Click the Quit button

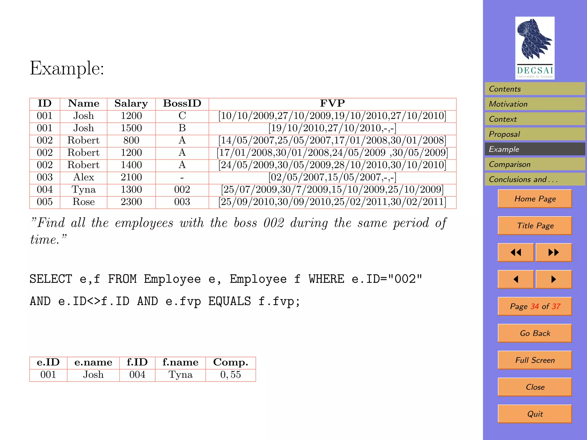click(x=535, y=414)
